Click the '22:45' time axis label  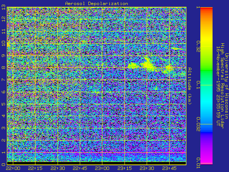80,168
